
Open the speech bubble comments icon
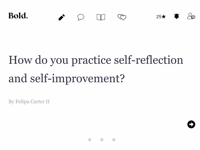click(x=81, y=17)
